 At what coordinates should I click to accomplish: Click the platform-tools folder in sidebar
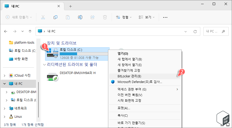[22, 43]
